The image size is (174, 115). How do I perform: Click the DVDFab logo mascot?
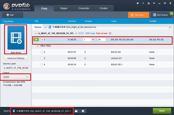7,6
